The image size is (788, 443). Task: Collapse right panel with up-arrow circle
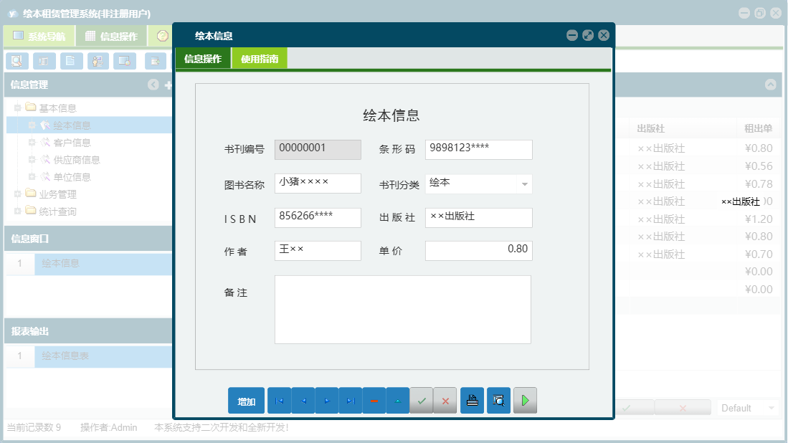[770, 85]
